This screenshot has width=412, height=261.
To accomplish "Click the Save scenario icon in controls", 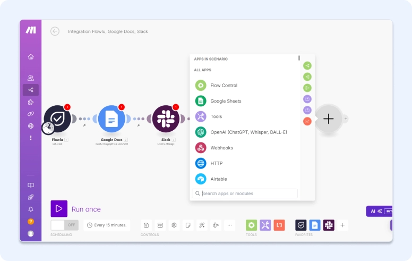I will click(147, 225).
